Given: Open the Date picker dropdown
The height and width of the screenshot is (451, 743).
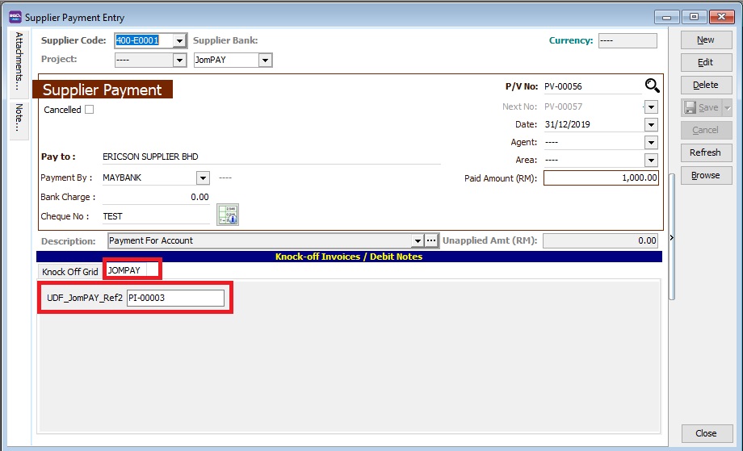Looking at the screenshot, I should [x=651, y=125].
